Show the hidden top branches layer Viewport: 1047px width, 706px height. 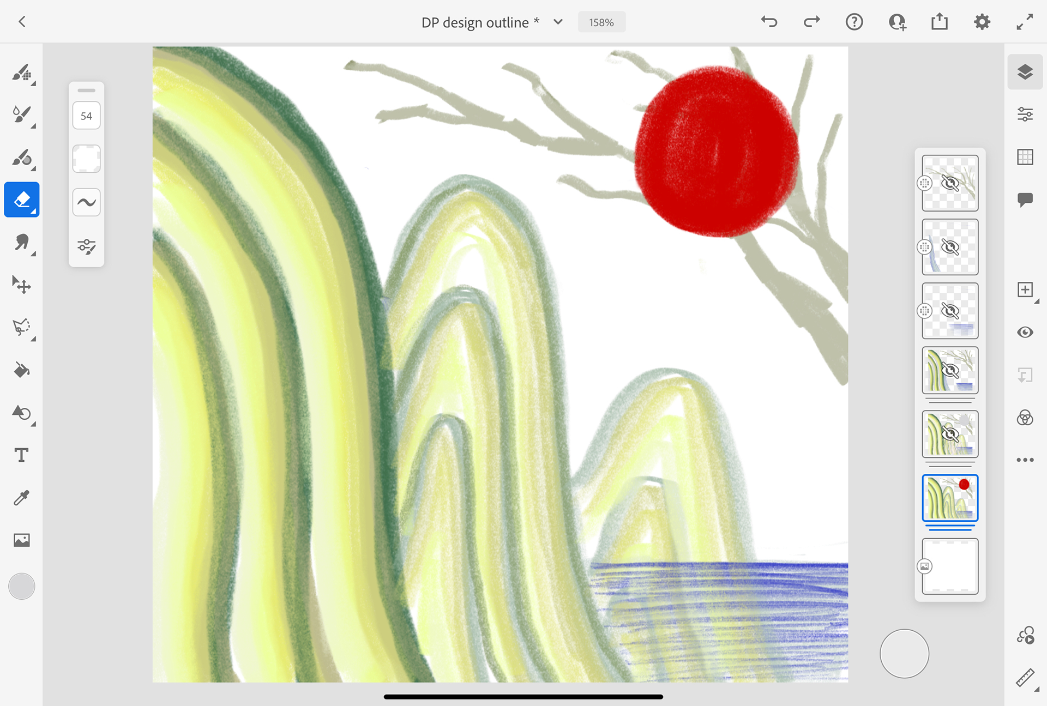pos(950,183)
